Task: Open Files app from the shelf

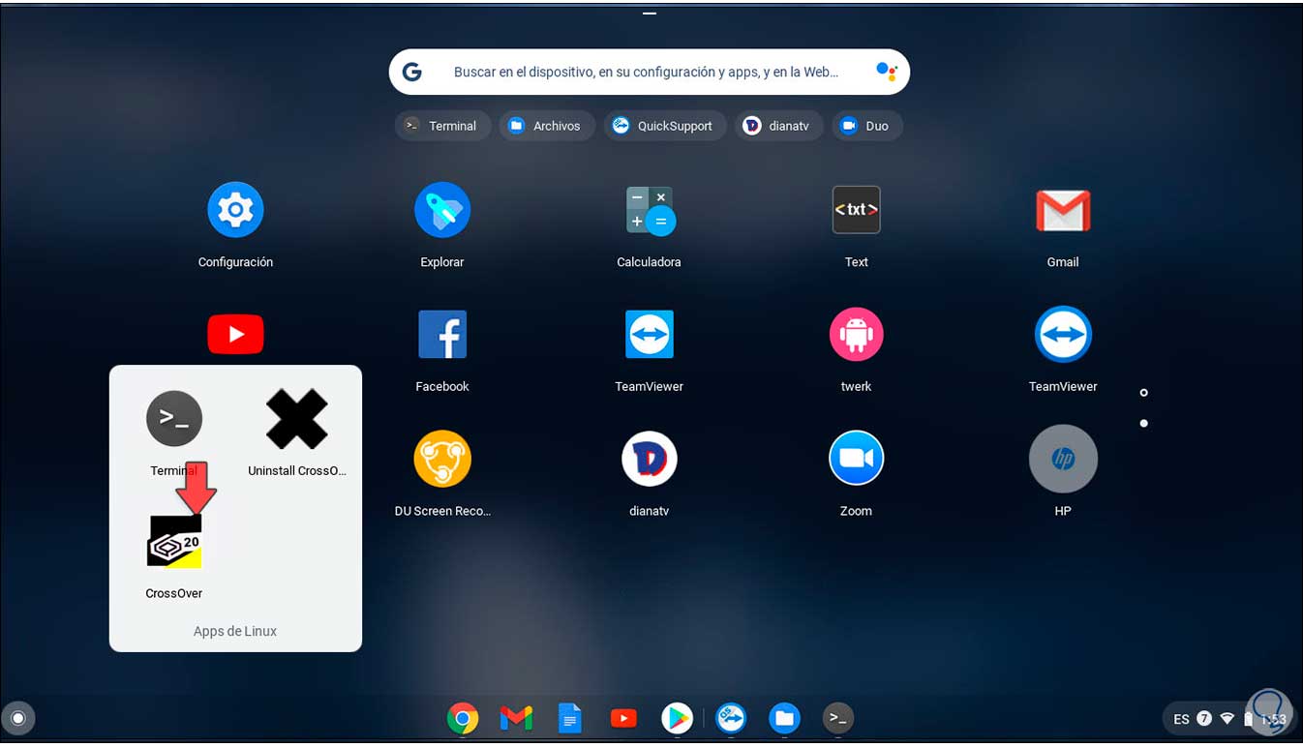Action: [785, 718]
